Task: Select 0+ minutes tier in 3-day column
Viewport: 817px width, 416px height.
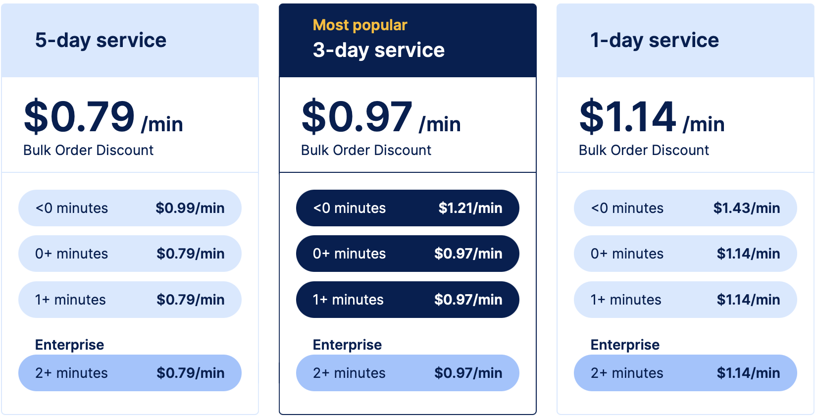Action: (x=408, y=254)
